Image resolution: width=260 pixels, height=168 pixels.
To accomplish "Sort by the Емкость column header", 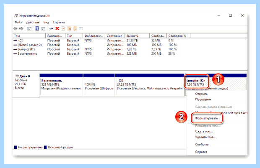I will [x=137, y=36].
